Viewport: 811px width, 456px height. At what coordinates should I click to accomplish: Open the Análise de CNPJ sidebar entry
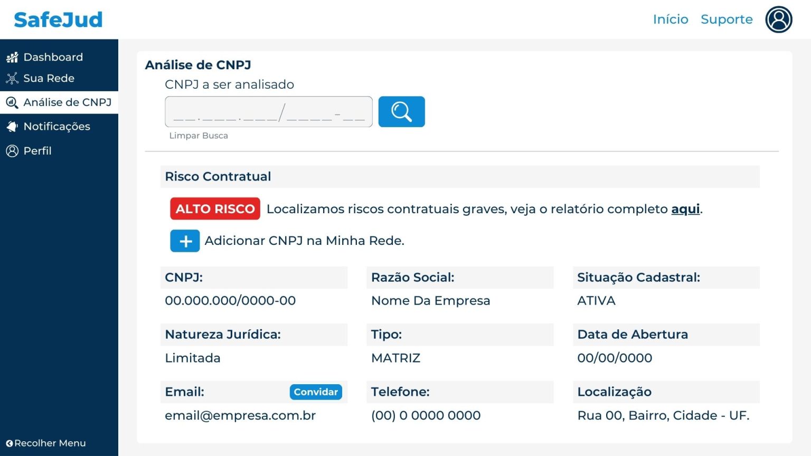pyautogui.click(x=67, y=102)
